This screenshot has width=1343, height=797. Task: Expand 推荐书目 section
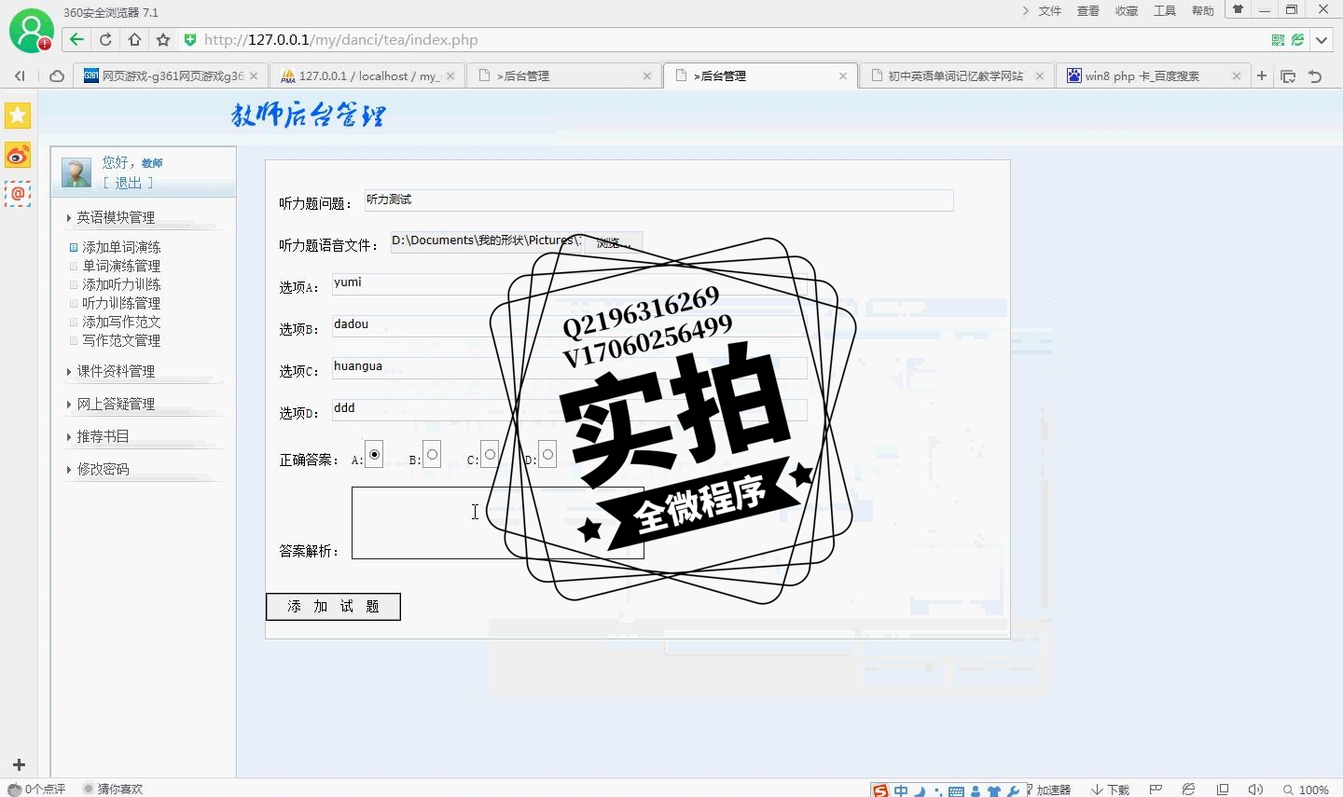(103, 436)
